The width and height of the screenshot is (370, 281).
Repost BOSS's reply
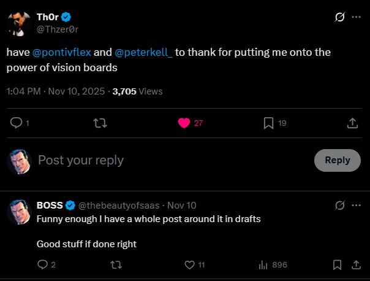pyautogui.click(x=115, y=265)
